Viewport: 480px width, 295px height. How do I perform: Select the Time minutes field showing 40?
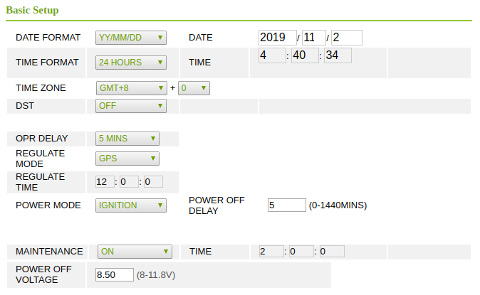click(305, 55)
